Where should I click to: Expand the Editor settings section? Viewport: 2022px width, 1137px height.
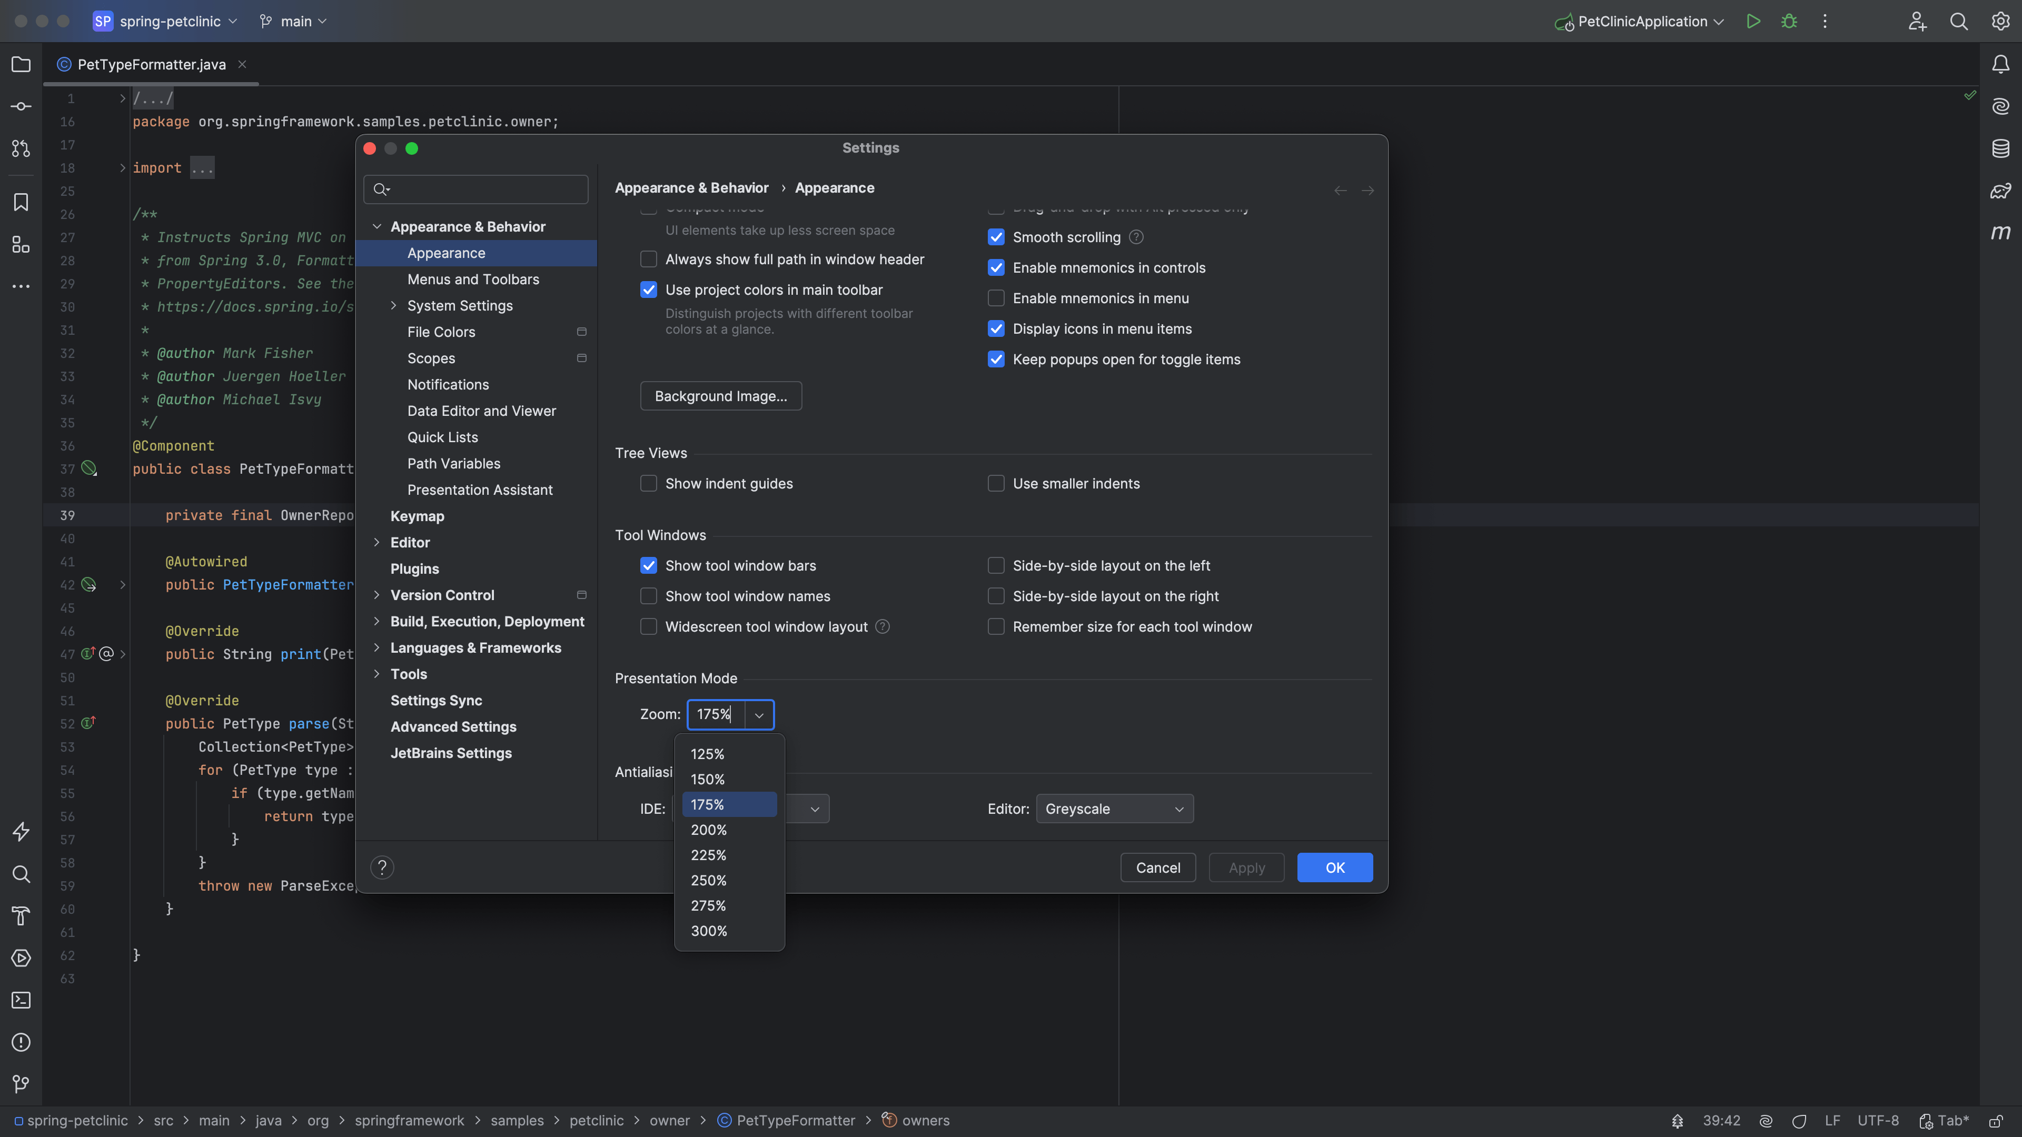pos(377,542)
